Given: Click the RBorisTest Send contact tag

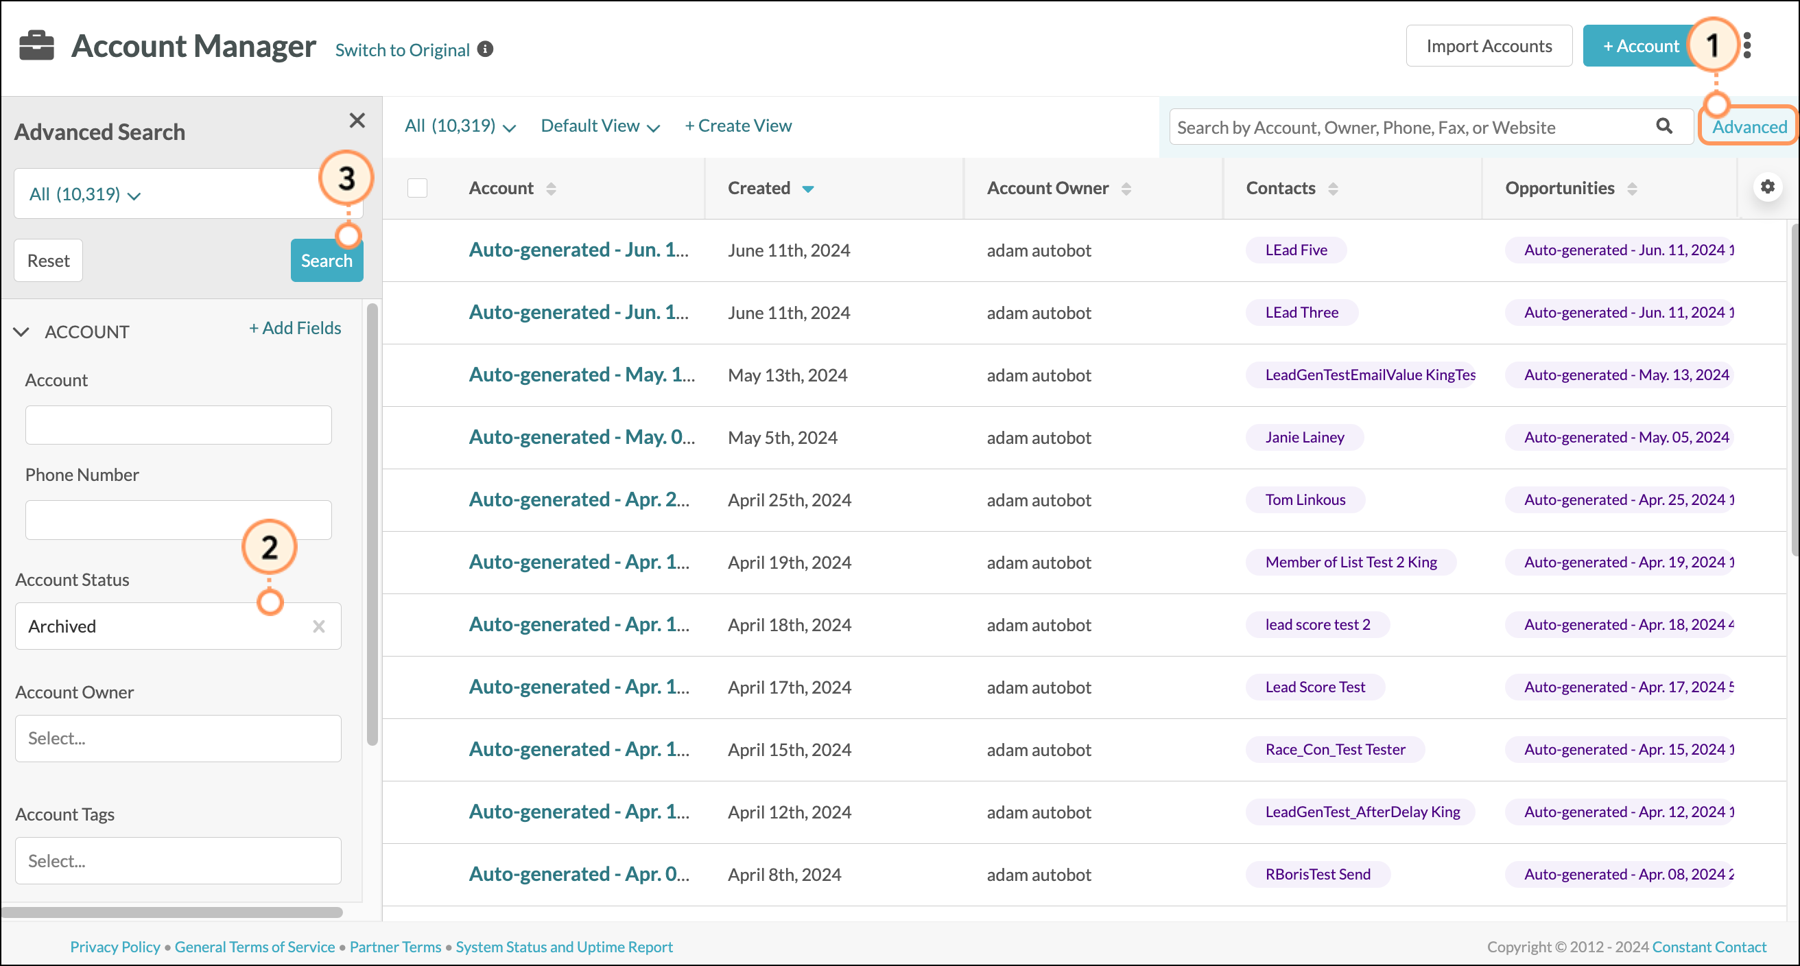Looking at the screenshot, I should [1318, 874].
